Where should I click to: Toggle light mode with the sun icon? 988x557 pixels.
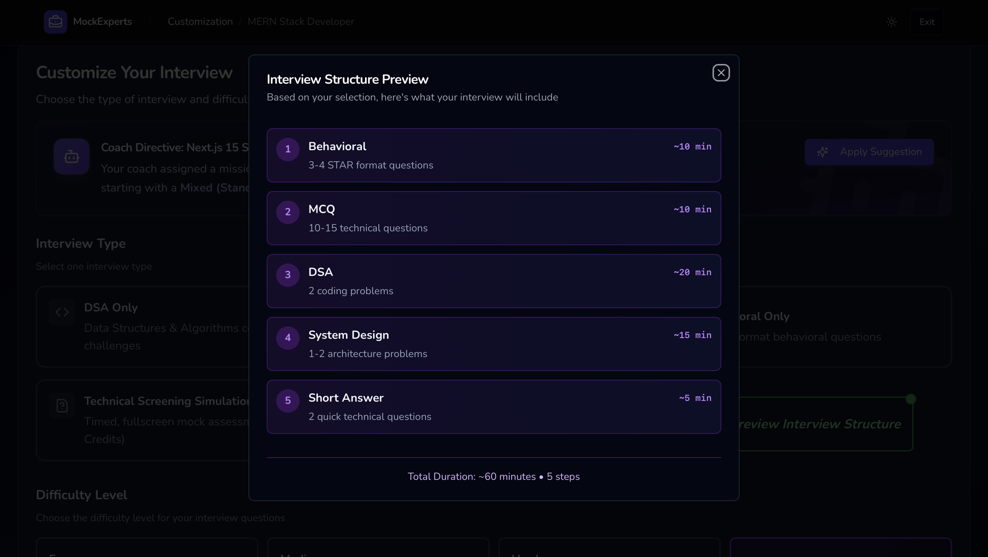(891, 22)
